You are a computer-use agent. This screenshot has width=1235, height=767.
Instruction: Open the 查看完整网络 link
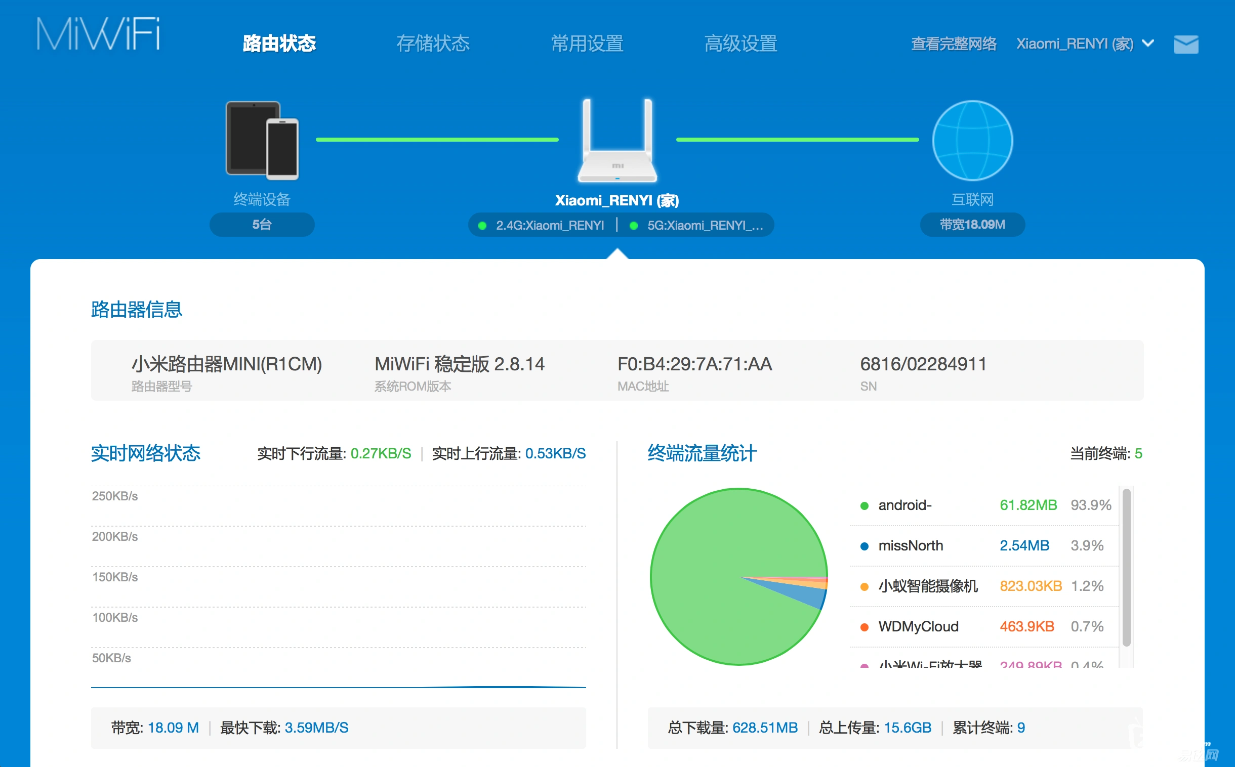[954, 44]
